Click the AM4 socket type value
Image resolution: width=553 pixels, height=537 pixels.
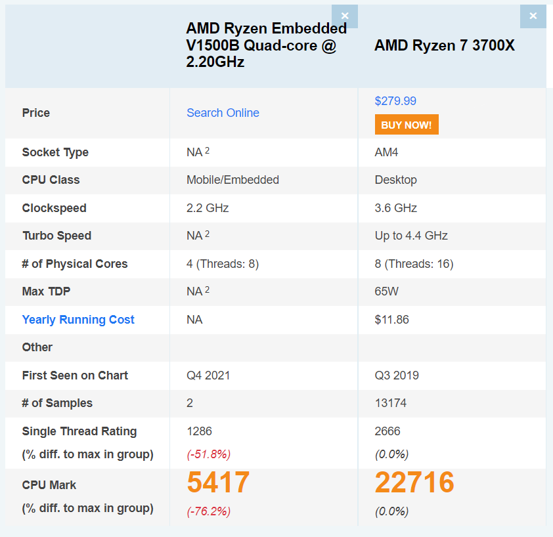click(x=386, y=152)
